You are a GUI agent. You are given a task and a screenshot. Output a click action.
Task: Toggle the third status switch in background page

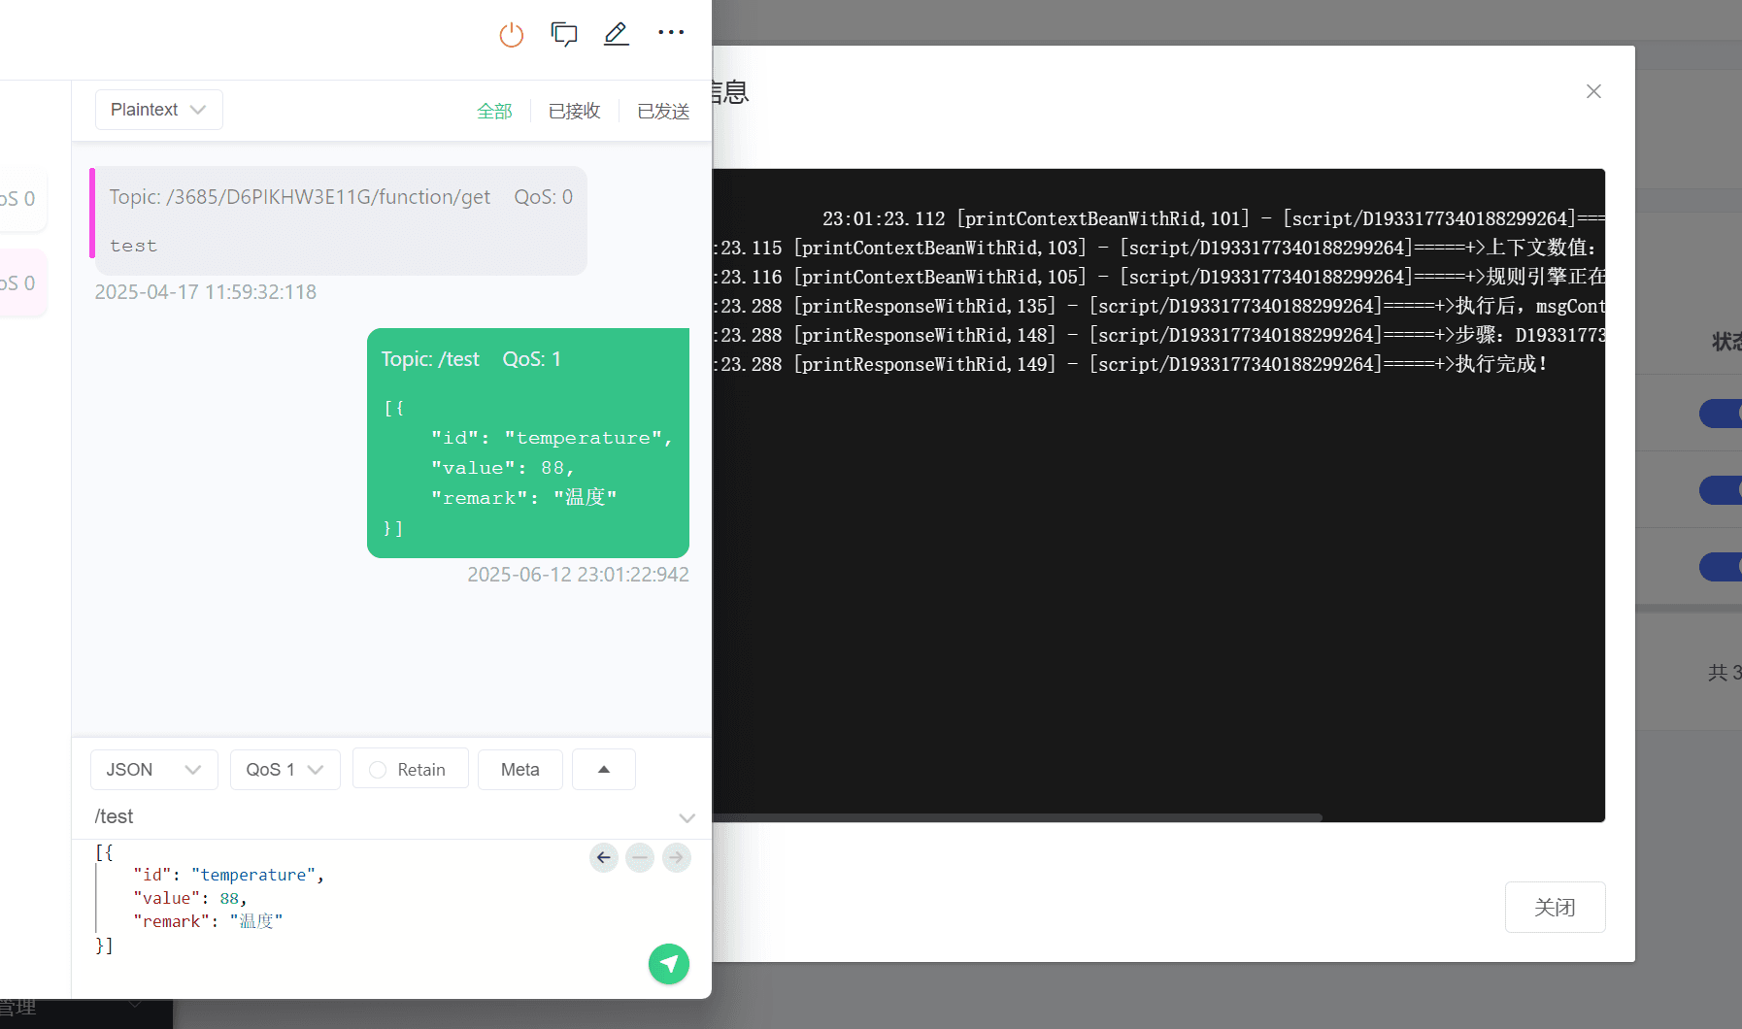[x=1721, y=566]
